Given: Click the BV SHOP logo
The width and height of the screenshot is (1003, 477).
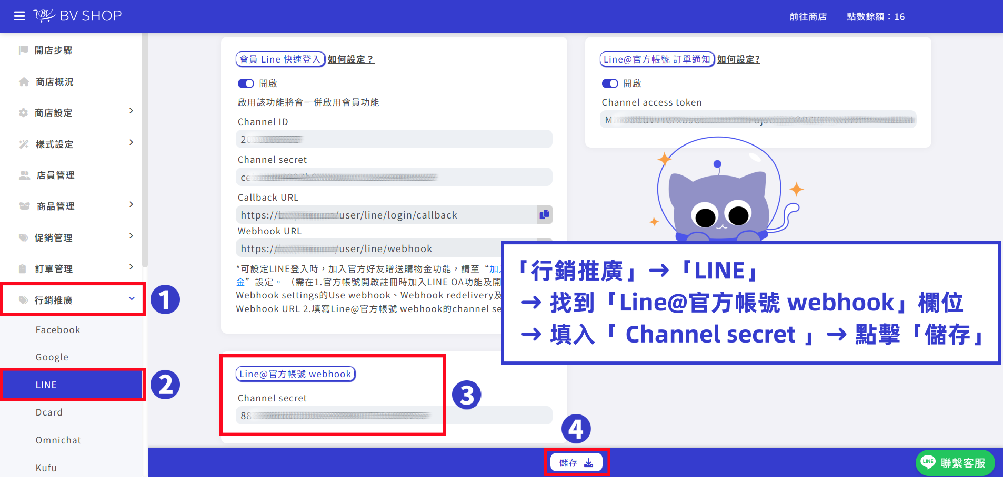Looking at the screenshot, I should click(x=78, y=16).
